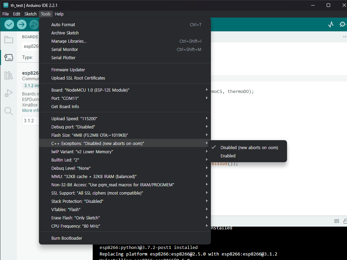Viewport: 347px width, 260px height.
Task: Open the Help menu
Action: coord(59,14)
